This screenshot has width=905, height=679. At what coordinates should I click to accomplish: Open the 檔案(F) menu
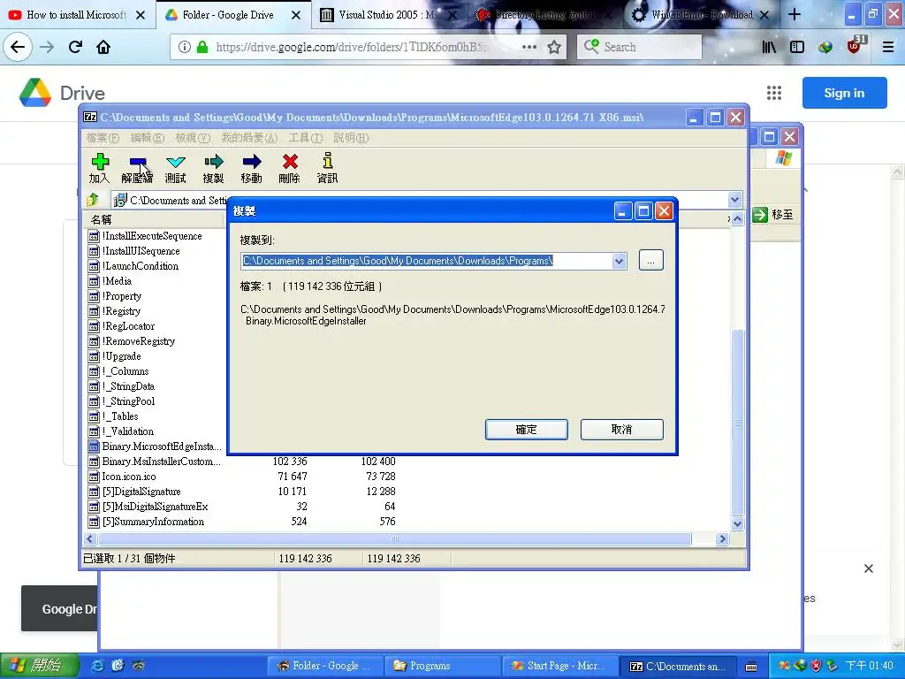[x=103, y=137]
